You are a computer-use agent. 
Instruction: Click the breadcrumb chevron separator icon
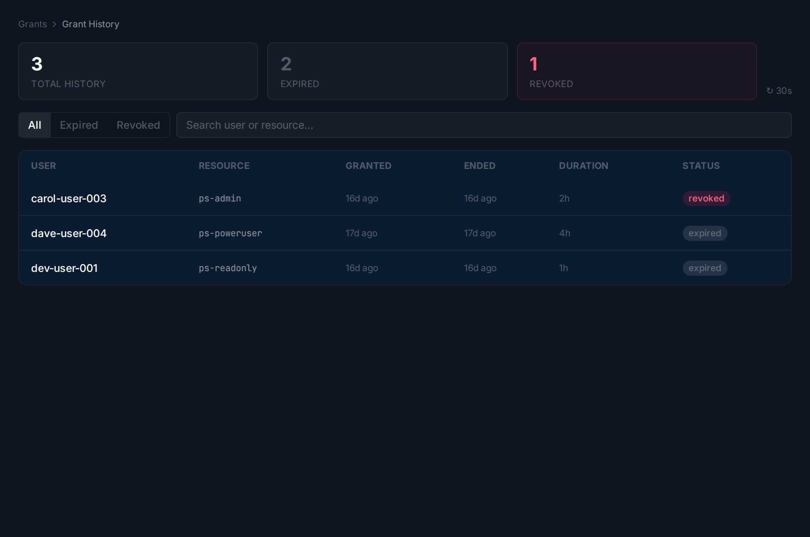(55, 24)
